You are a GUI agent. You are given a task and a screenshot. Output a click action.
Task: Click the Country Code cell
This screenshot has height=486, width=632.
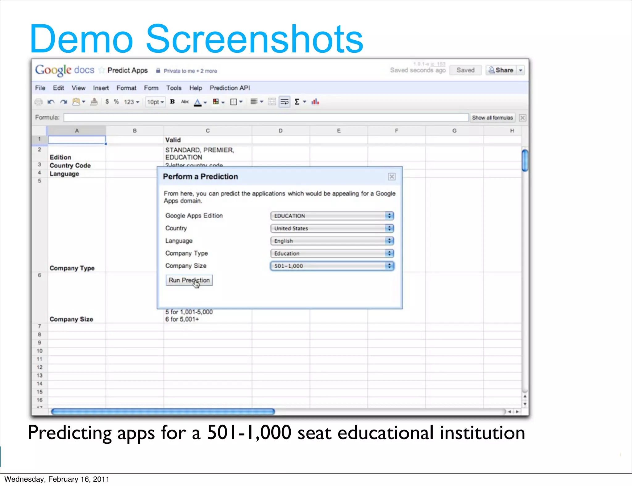(77, 166)
